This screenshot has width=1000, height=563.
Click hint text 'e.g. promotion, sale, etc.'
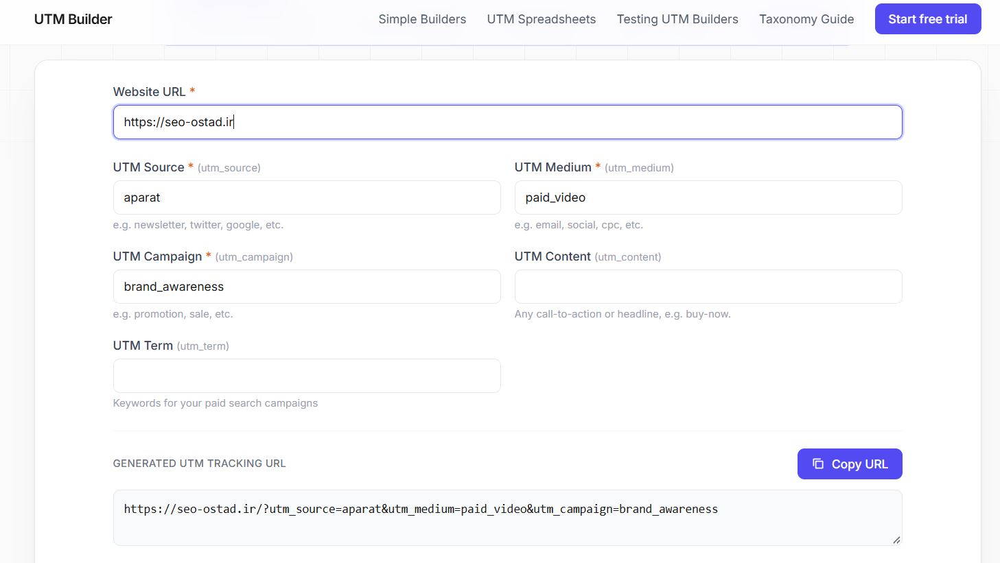173,314
